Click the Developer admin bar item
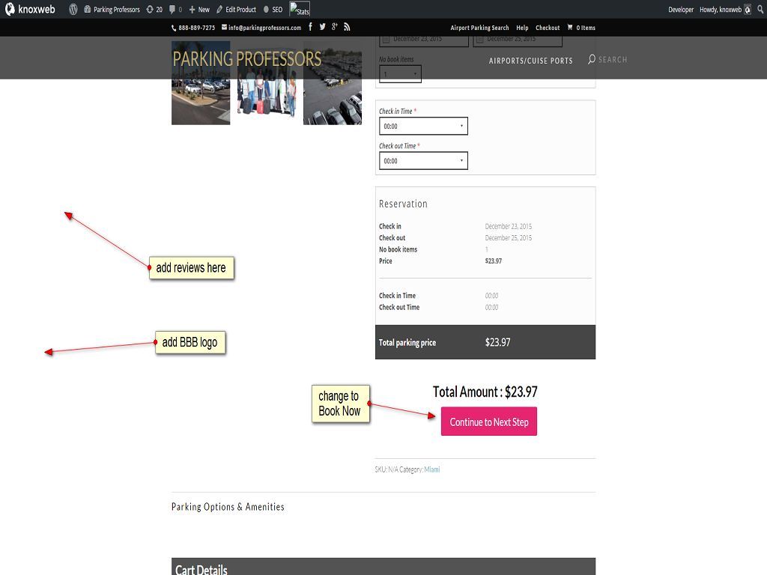The width and height of the screenshot is (767, 575). [x=681, y=9]
